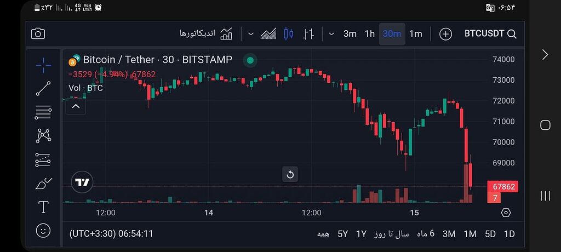This screenshot has width=561, height=252.
Task: Switch chart to bar style
Action: [x=309, y=34]
